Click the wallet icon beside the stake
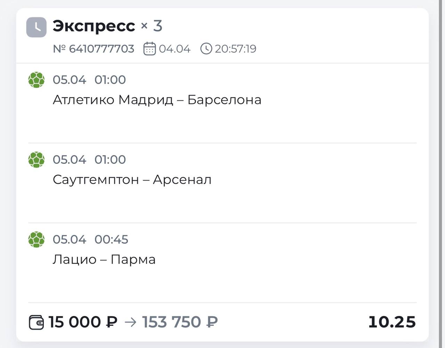Screen dimensions: 445x348 pyautogui.click(x=36, y=322)
